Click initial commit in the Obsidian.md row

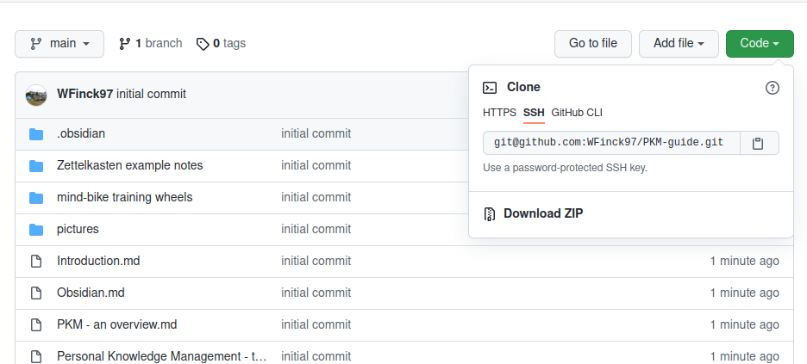click(316, 293)
